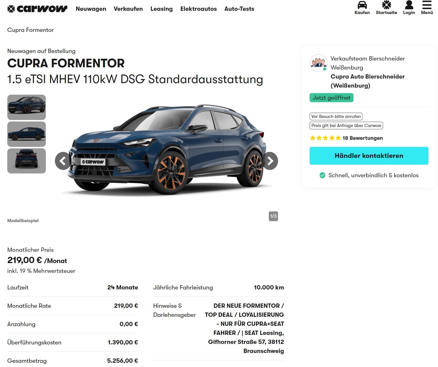Click the five-star rating stars
This screenshot has height=367, width=438.
pyautogui.click(x=325, y=138)
